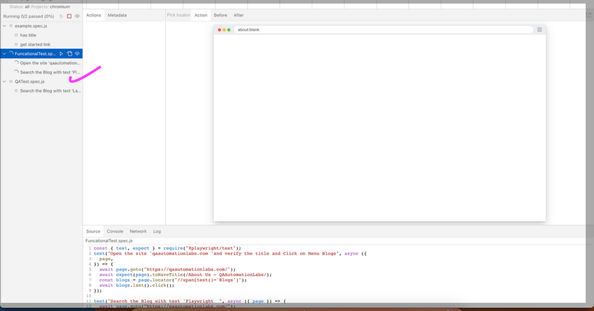Select 'Open the site qaautomation...' test

pyautogui.click(x=50, y=63)
